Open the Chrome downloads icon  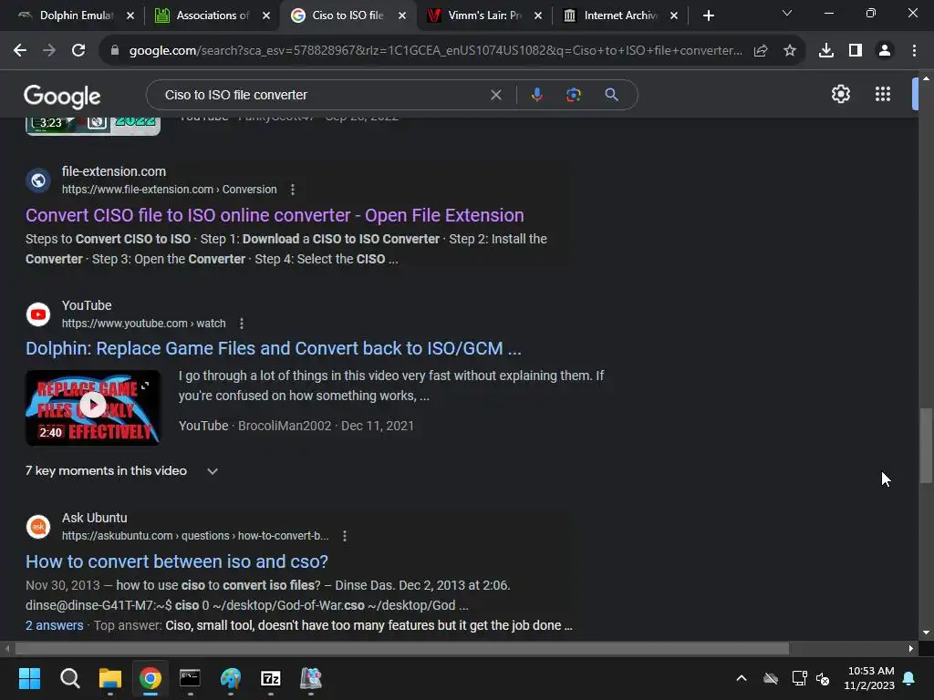(826, 51)
